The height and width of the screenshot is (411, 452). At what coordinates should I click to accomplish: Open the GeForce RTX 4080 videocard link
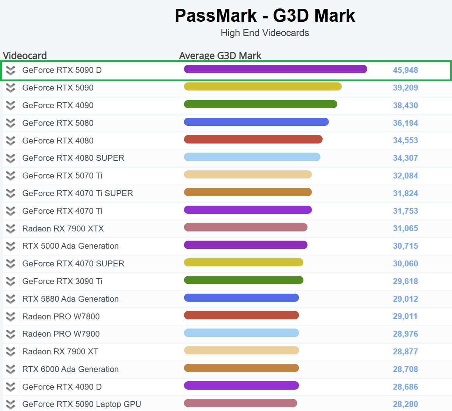(58, 141)
